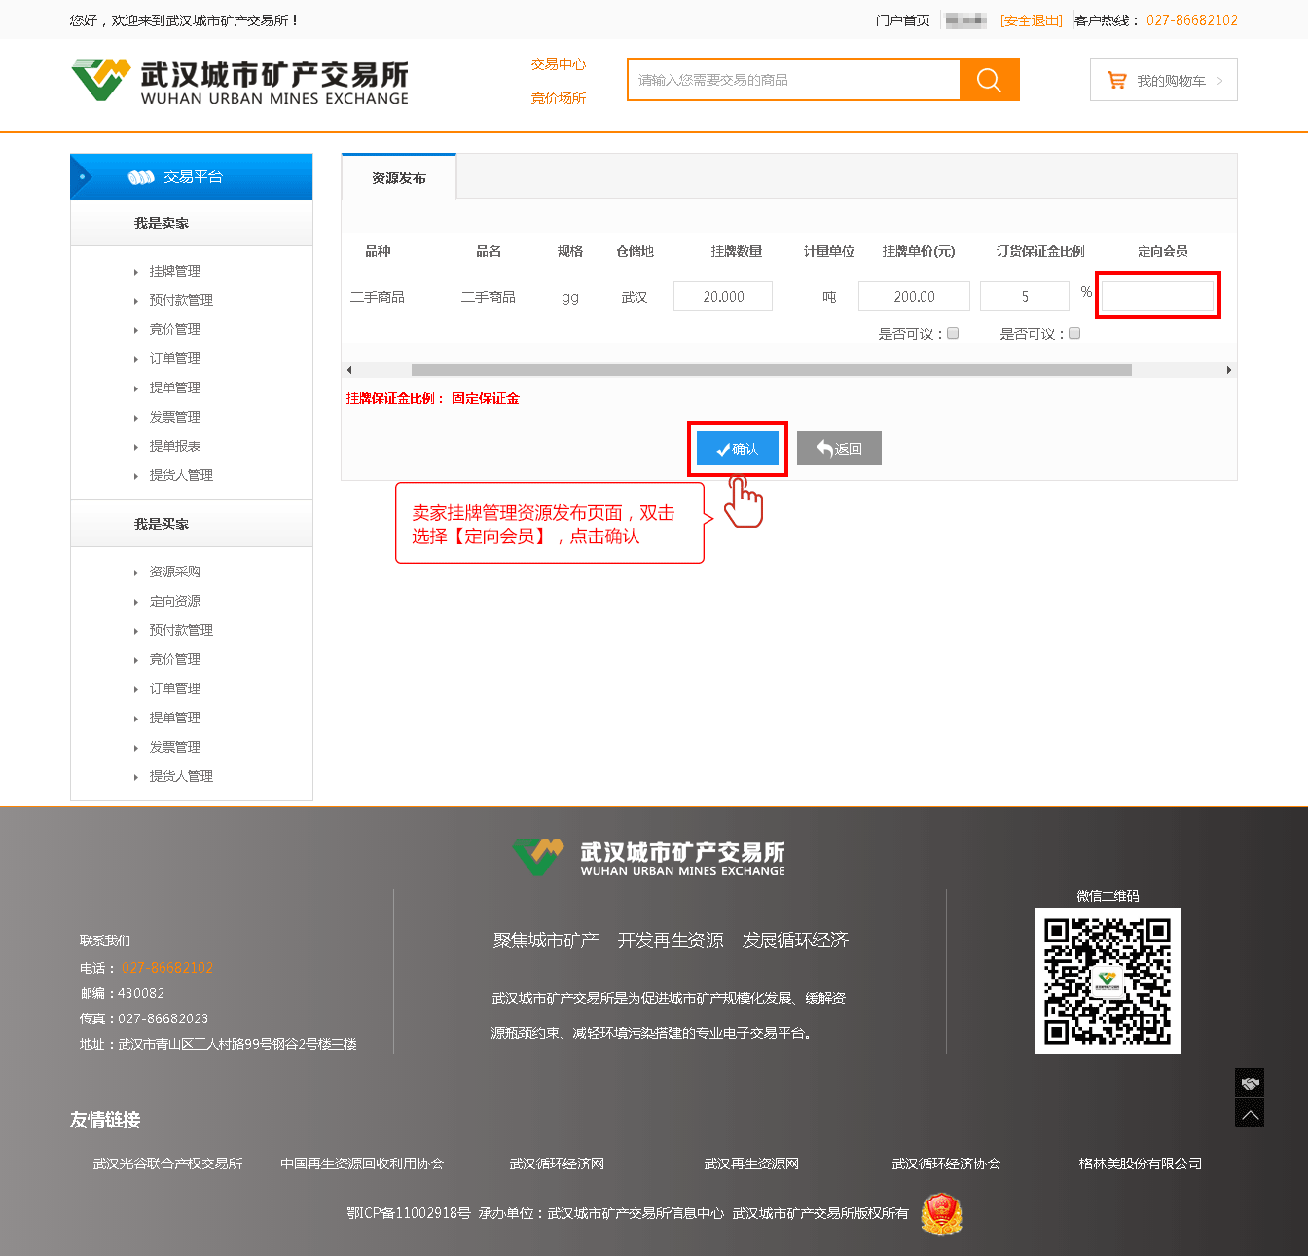The image size is (1308, 1256).
Task: Click the right arrow of horizontal scrollbar
Action: tap(1229, 370)
